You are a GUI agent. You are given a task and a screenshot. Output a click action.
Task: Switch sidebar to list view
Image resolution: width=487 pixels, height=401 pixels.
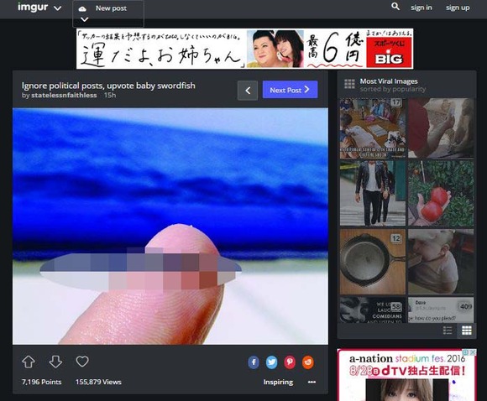(448, 331)
